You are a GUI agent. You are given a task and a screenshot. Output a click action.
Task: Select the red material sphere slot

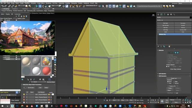pos(47,71)
